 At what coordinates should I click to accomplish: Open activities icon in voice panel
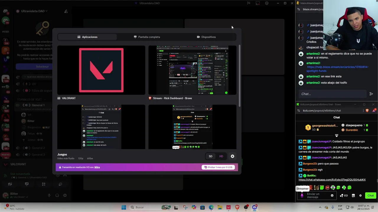43,184
